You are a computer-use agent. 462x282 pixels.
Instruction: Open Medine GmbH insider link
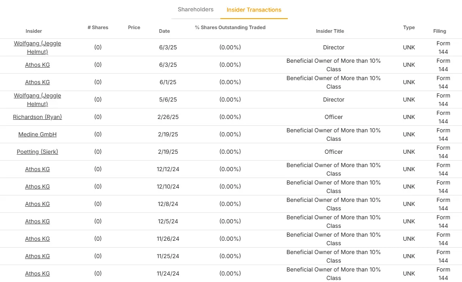[38, 134]
